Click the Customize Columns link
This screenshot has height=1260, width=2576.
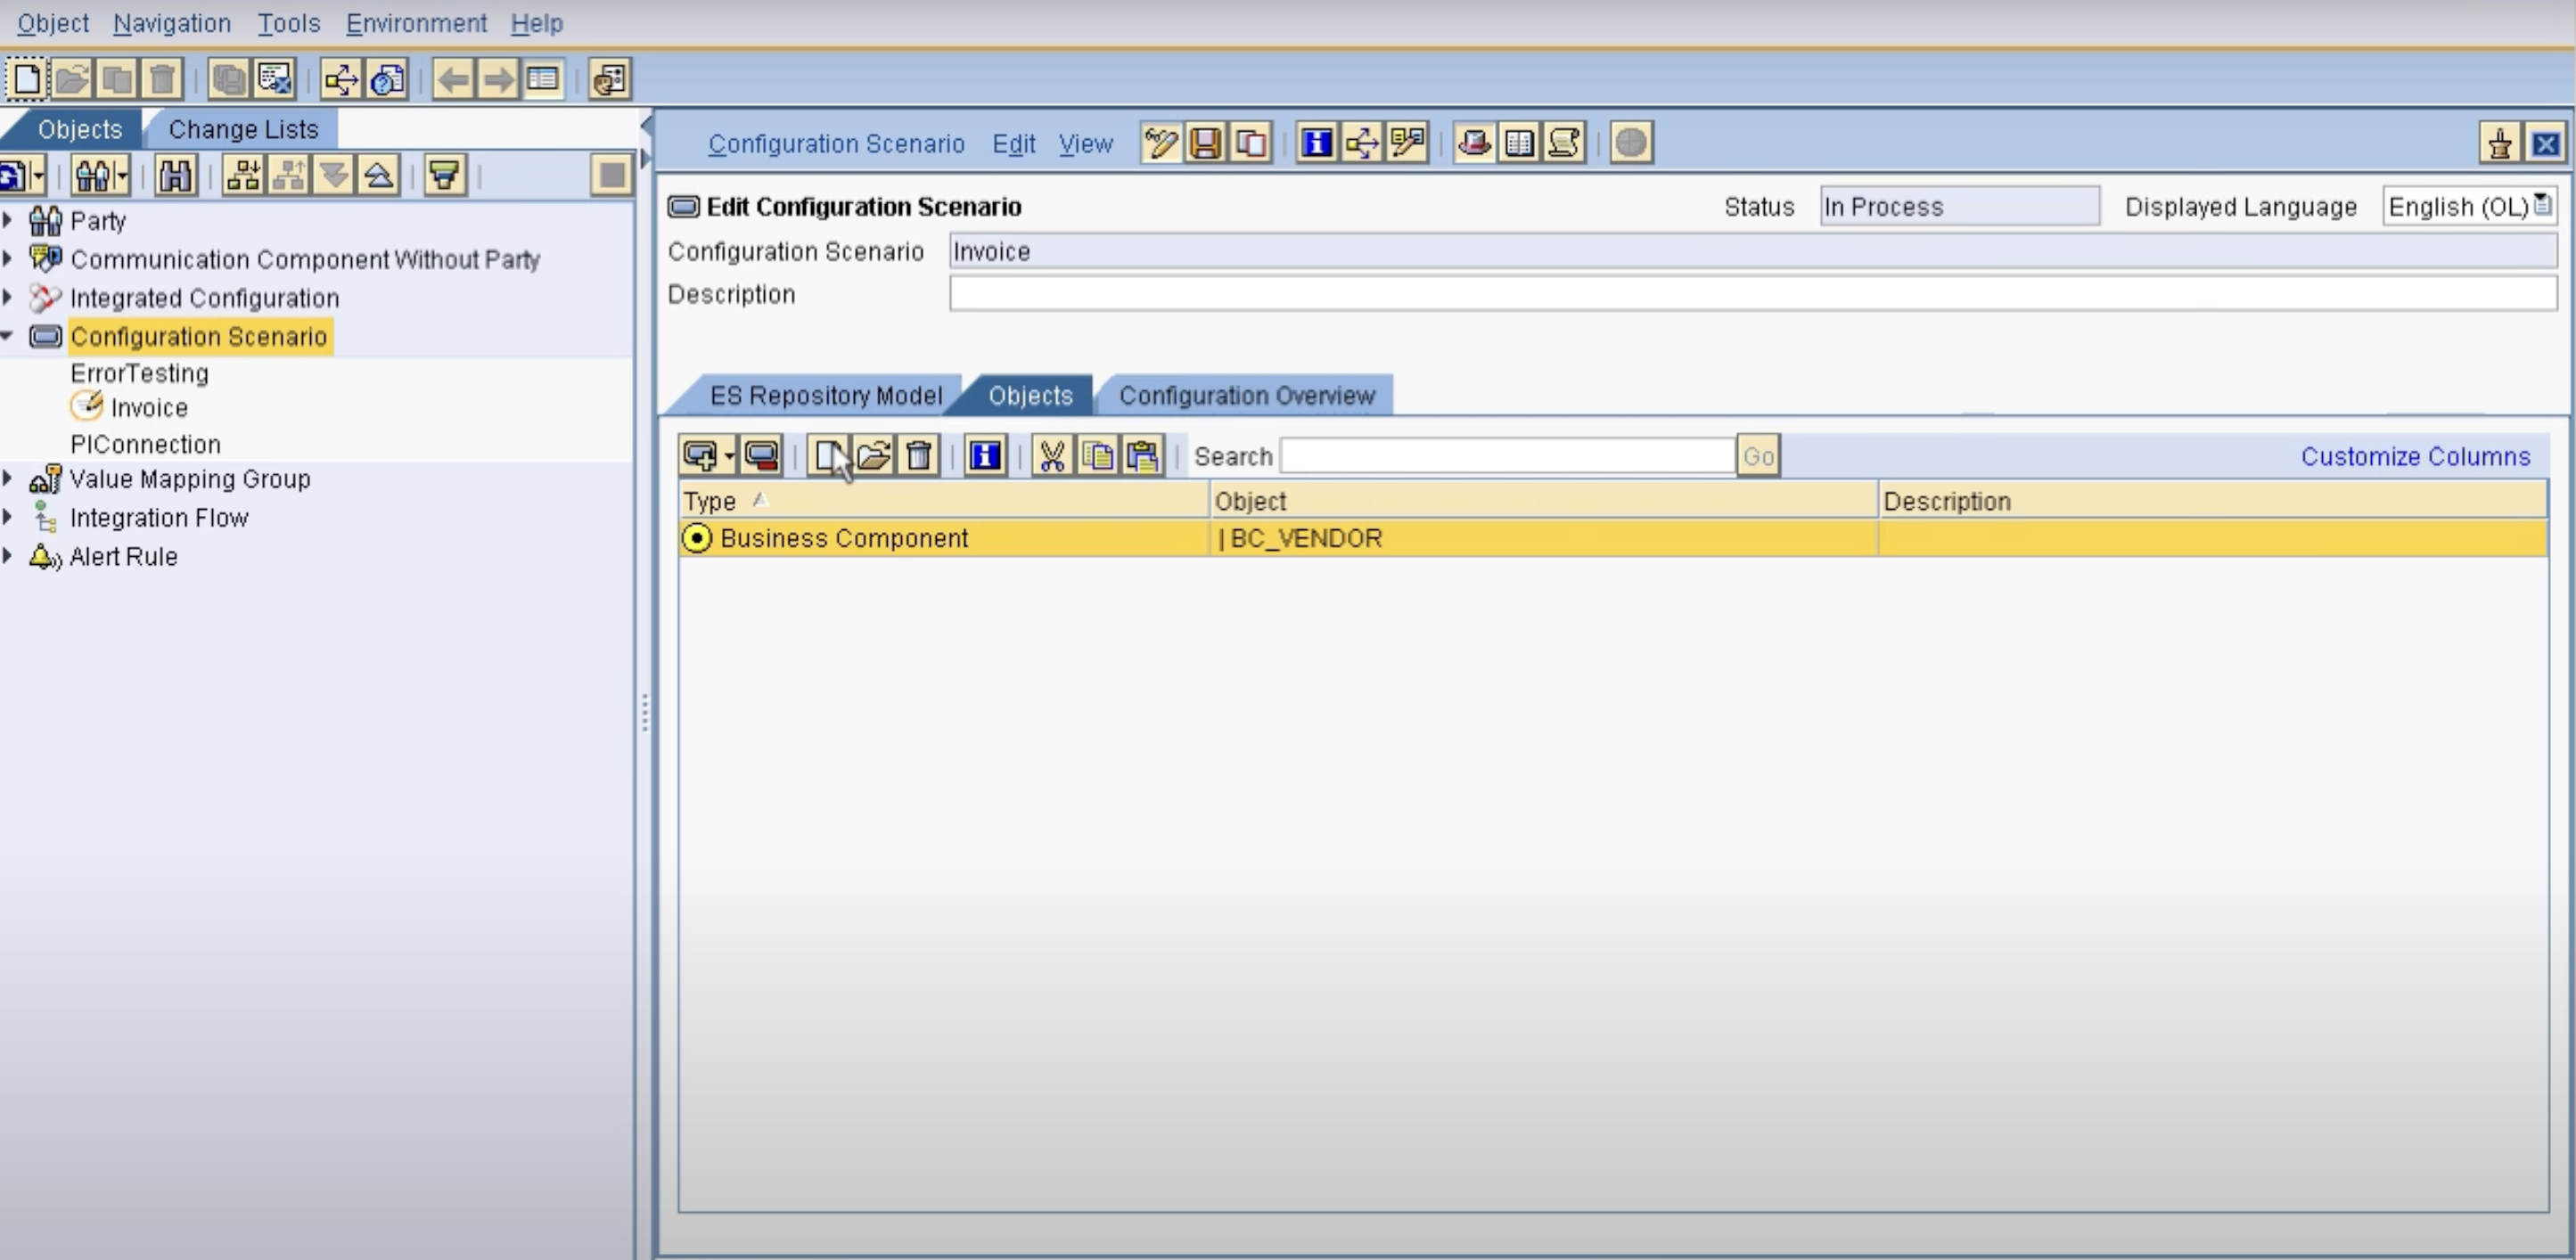coord(2414,456)
